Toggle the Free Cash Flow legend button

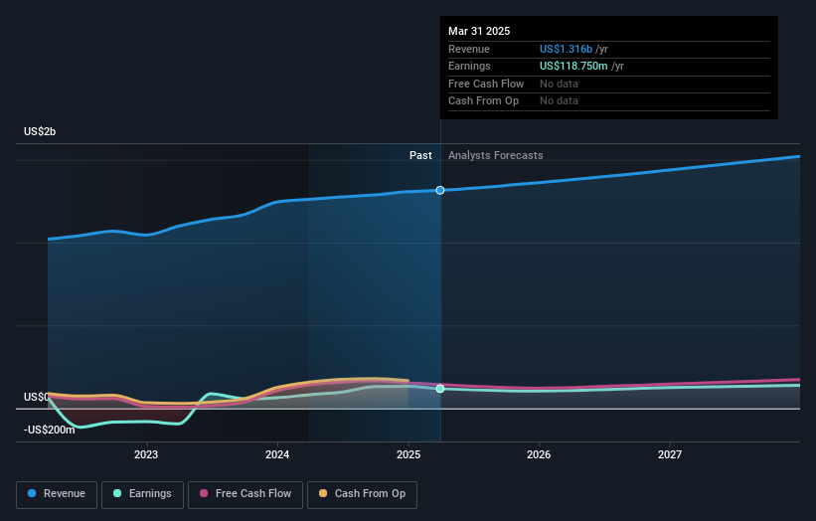click(245, 494)
